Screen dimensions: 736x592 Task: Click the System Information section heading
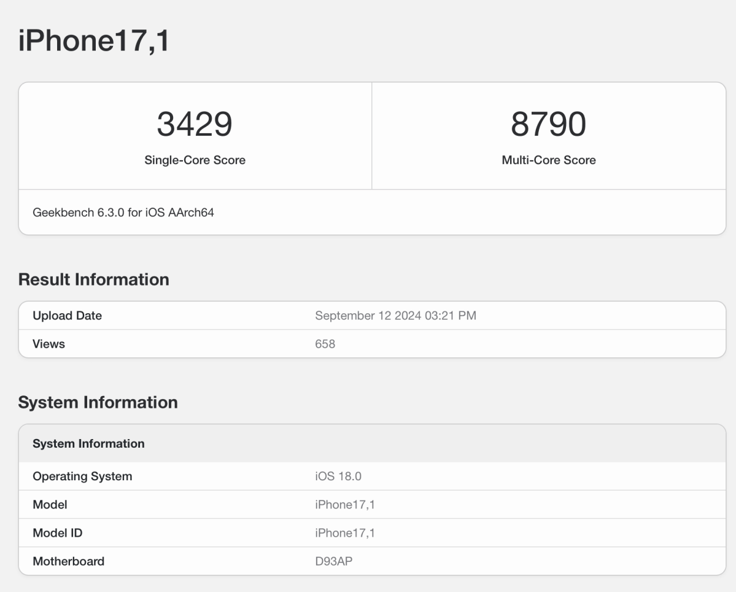[99, 402]
